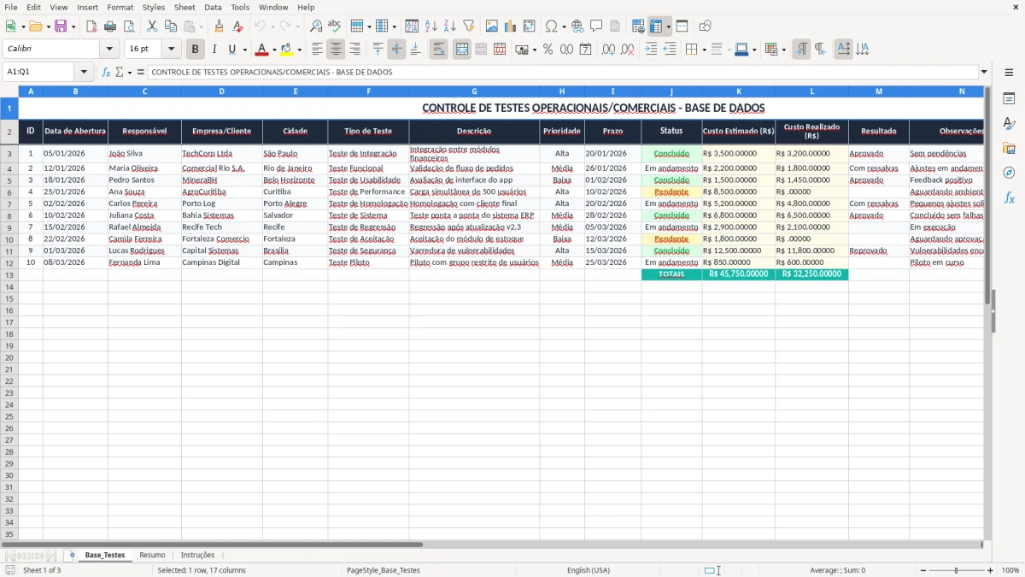Click the Cut scissors icon

click(154, 26)
